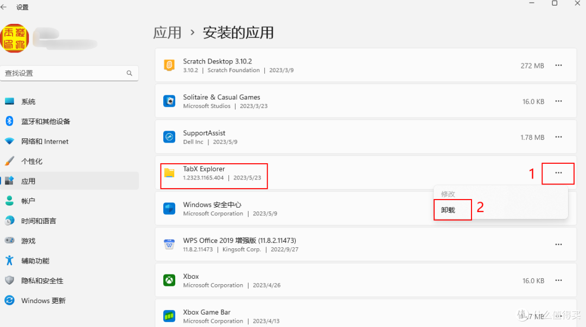The width and height of the screenshot is (586, 327).
Task: Click the Solitaire & Casual Games icon
Action: point(169,101)
